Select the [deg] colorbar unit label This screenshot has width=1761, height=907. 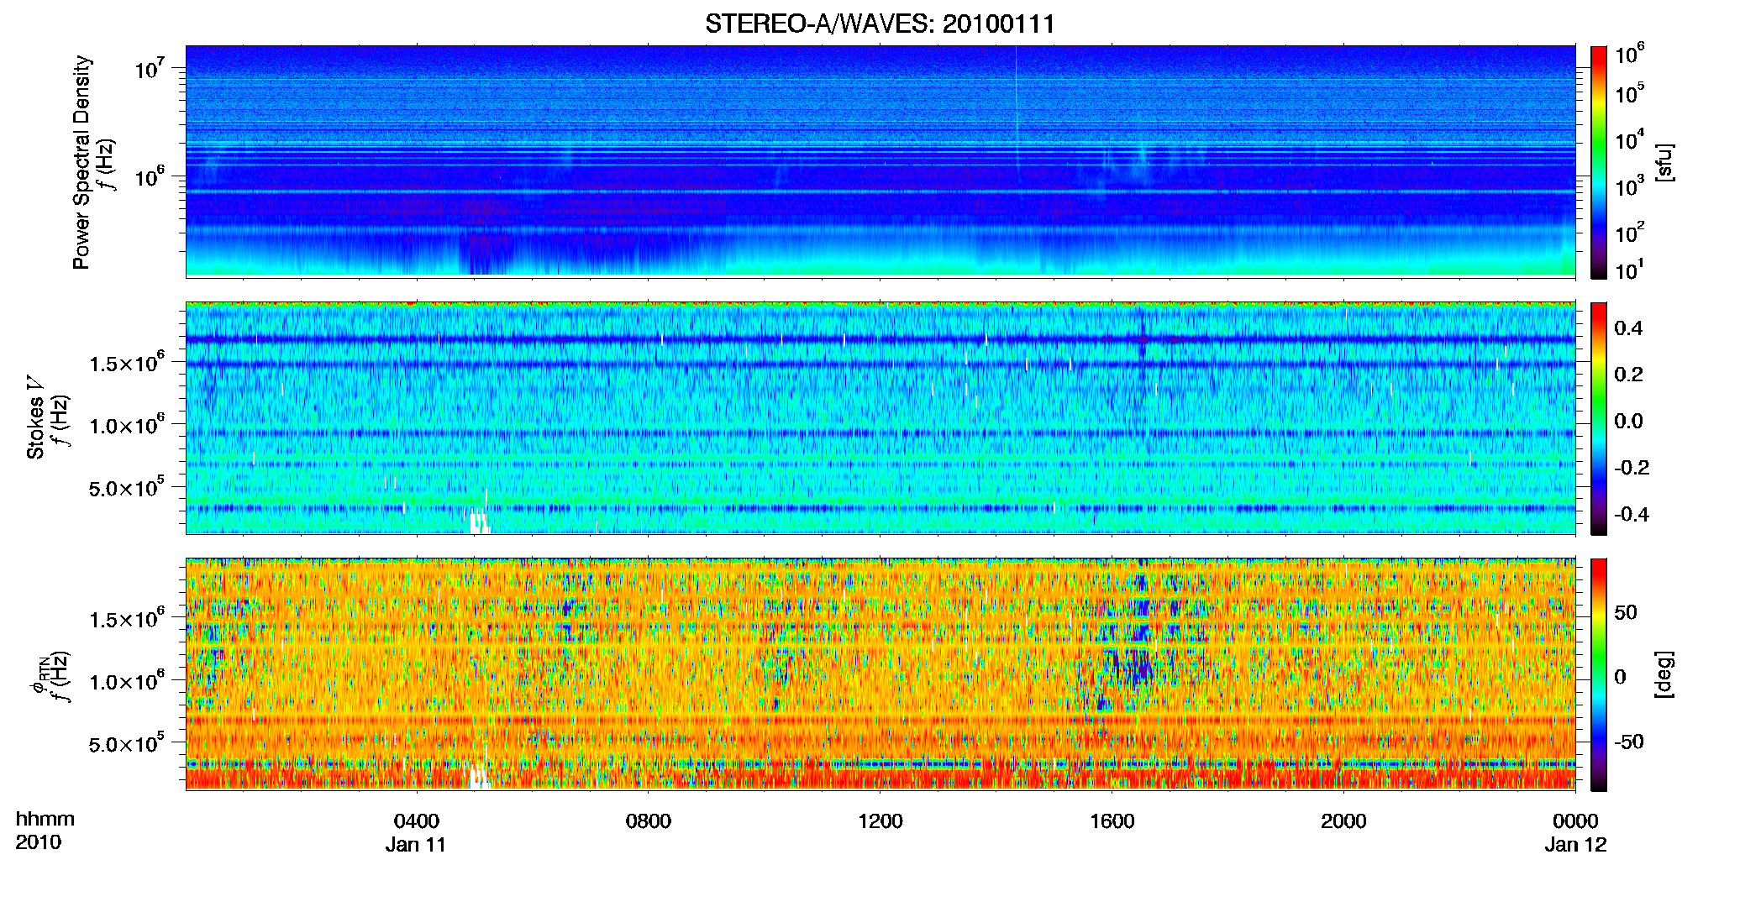tap(1664, 674)
